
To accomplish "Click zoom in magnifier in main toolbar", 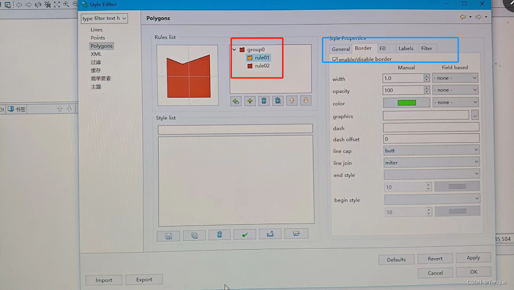I will 66,4.
